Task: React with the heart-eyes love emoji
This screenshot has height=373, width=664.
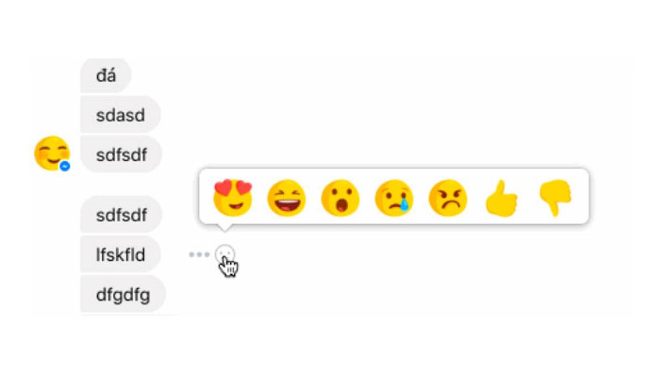Action: tap(233, 197)
